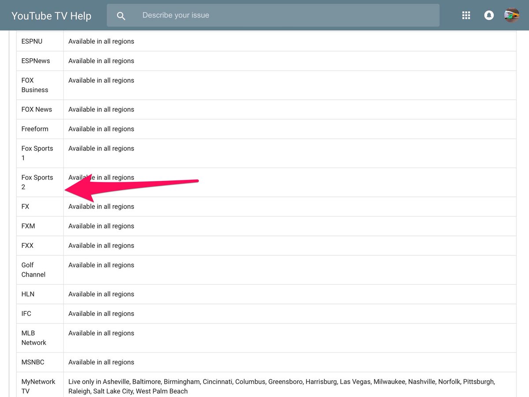This screenshot has height=397, width=529.
Task: Select the ESPNews channel cell
Action: pos(40,61)
